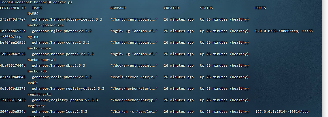Click the NAMES column header
The width and height of the screenshot is (328, 117).
[33, 14]
